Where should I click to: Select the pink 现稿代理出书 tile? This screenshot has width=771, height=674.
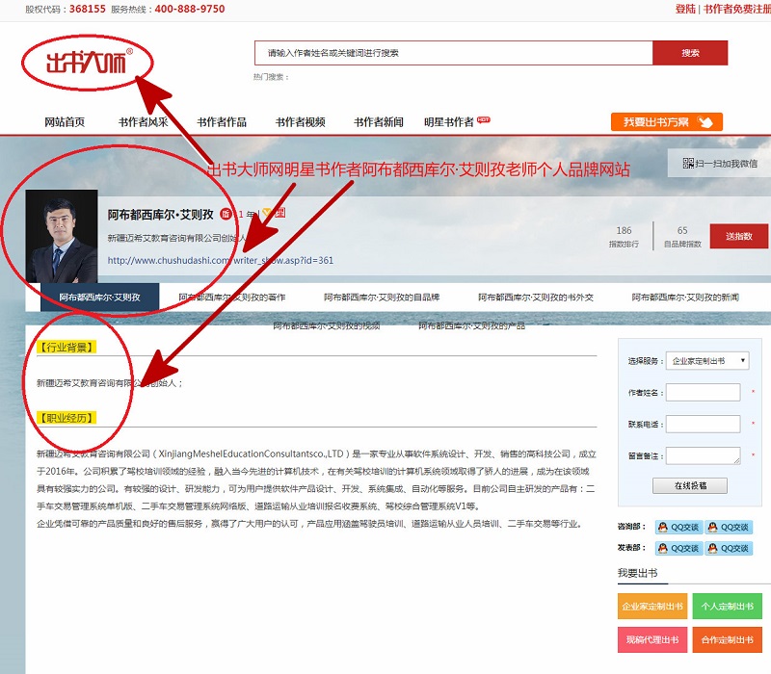(x=652, y=639)
